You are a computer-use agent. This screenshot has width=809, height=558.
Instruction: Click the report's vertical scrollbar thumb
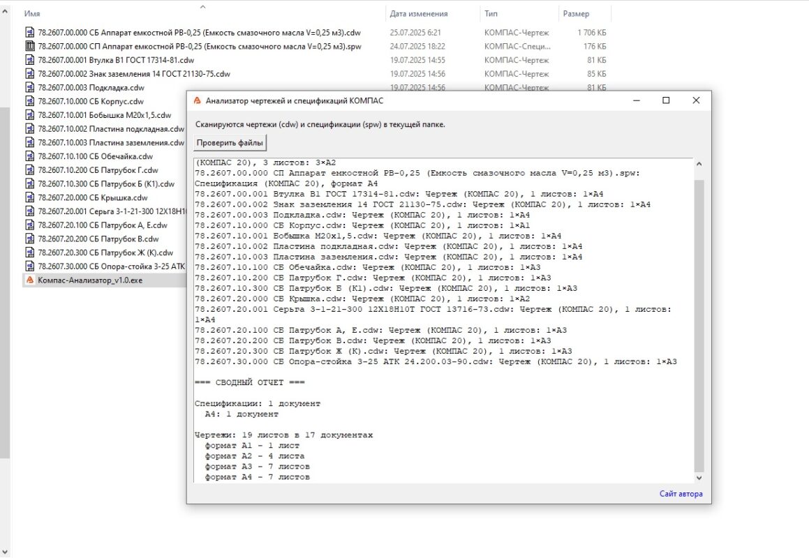click(699, 326)
